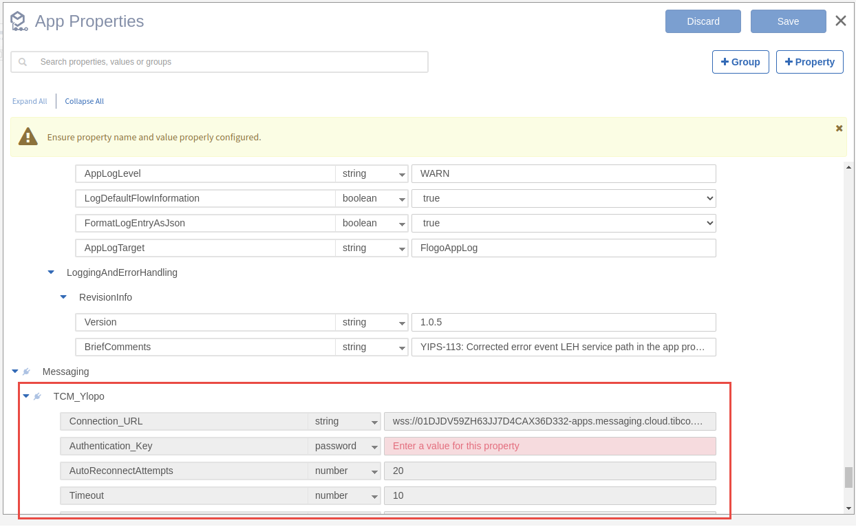Open type dropdown for FormatLogEntryAsJson
The height and width of the screenshot is (527, 856).
[x=372, y=223]
